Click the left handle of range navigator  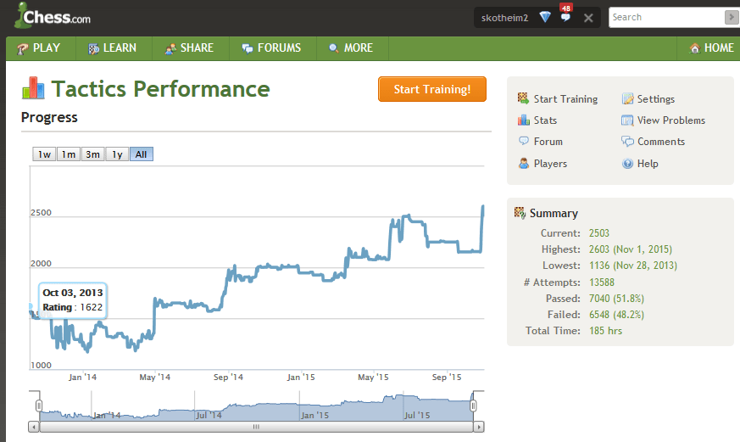click(x=39, y=406)
